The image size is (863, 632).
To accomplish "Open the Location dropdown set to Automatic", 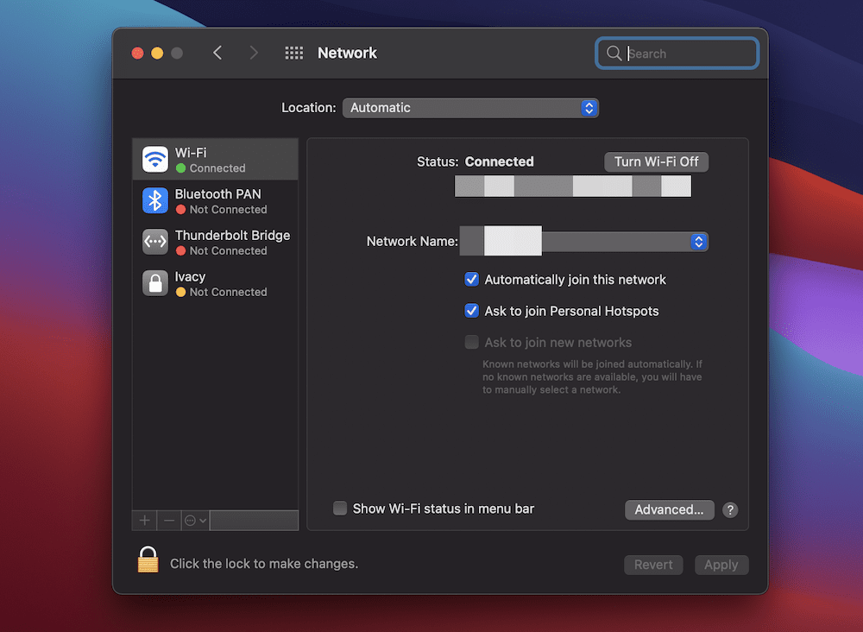I will pos(470,108).
